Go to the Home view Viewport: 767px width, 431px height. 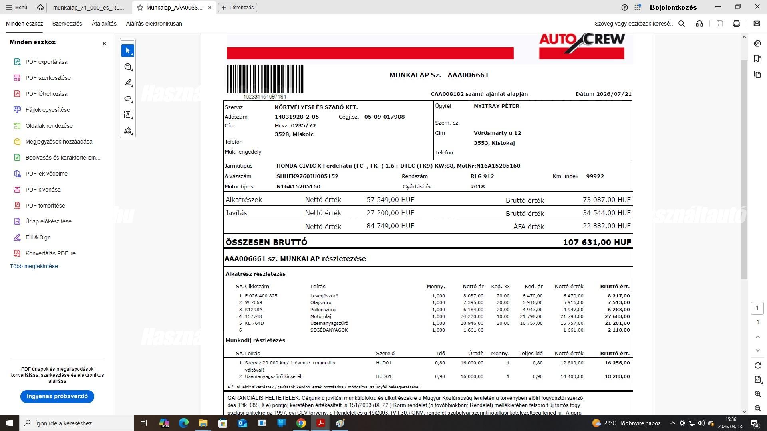point(40,7)
